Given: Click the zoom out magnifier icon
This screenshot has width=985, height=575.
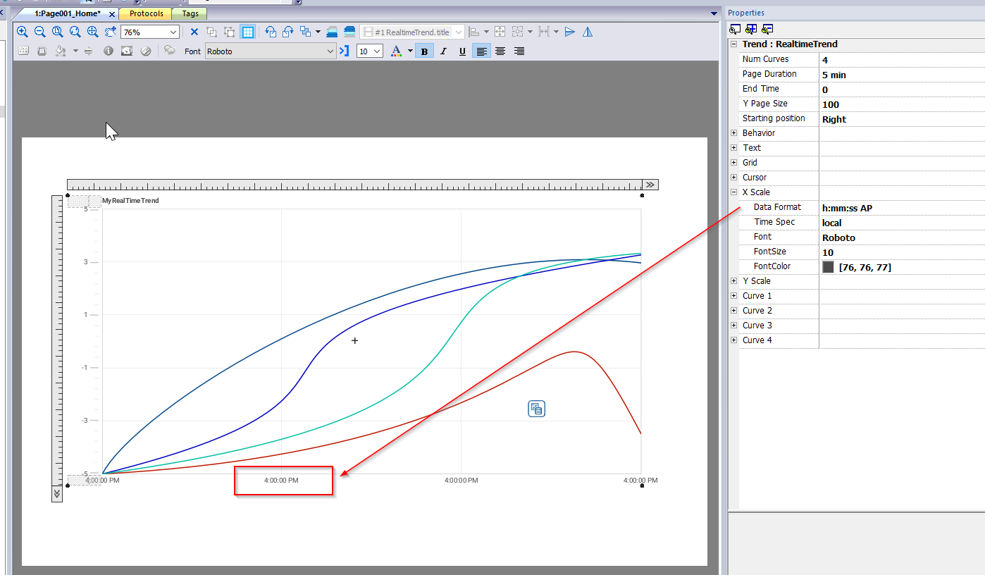Looking at the screenshot, I should click(40, 32).
